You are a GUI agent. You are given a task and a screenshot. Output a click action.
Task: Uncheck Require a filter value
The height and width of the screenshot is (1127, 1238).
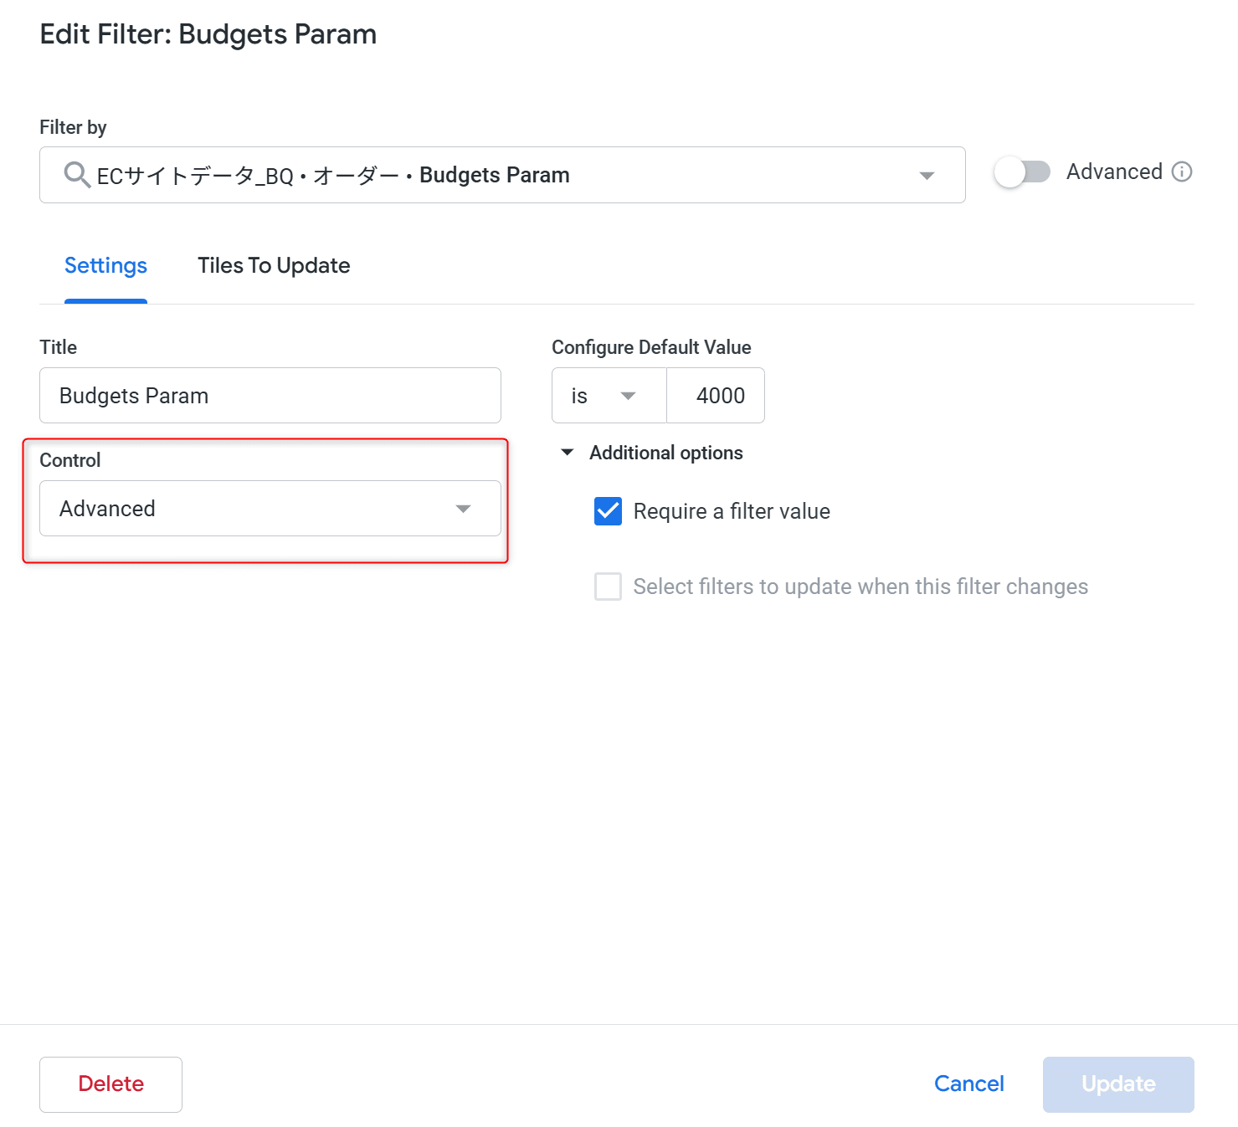point(608,511)
